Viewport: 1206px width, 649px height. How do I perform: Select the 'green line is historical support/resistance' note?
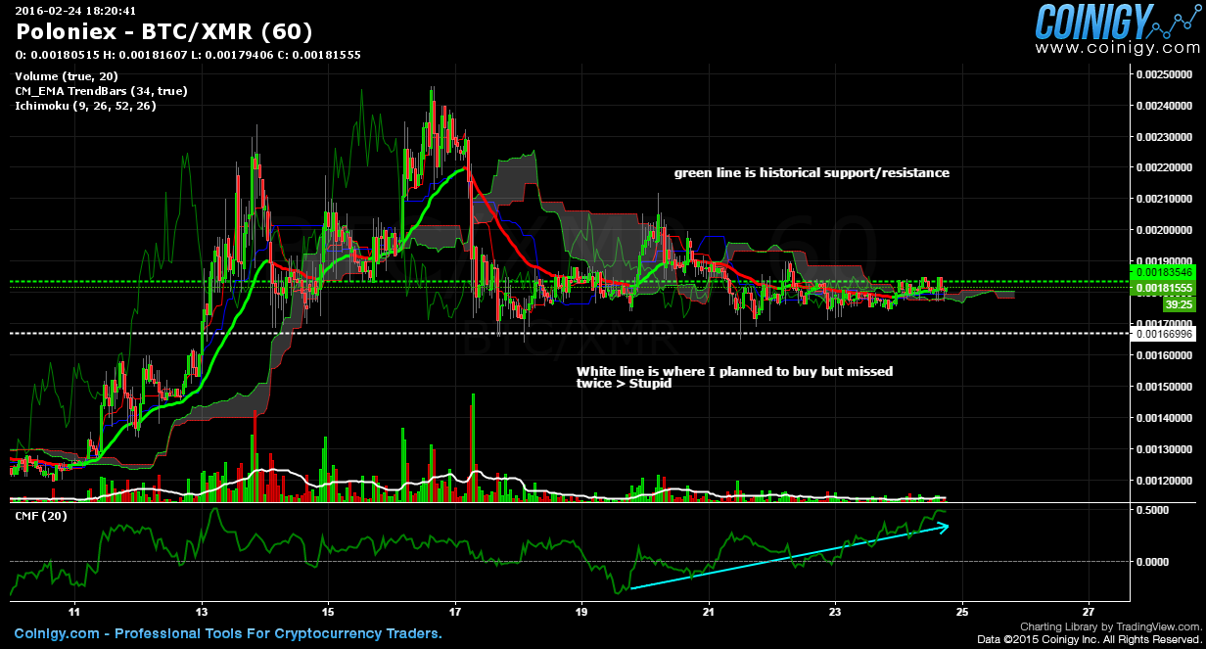coord(812,173)
